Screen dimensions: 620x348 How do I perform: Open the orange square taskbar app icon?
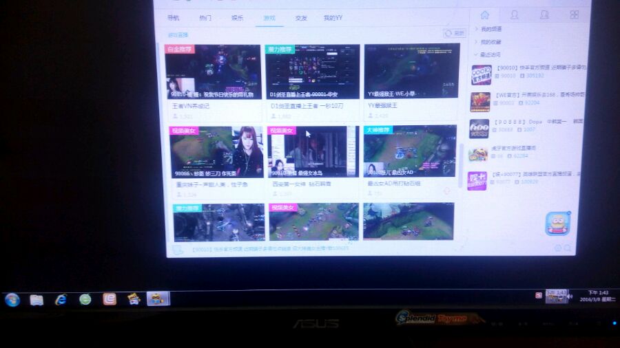point(110,299)
